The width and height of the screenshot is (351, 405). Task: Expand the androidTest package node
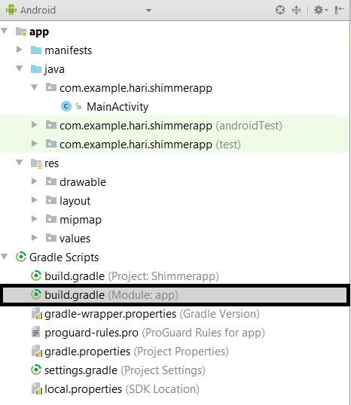click(35, 125)
